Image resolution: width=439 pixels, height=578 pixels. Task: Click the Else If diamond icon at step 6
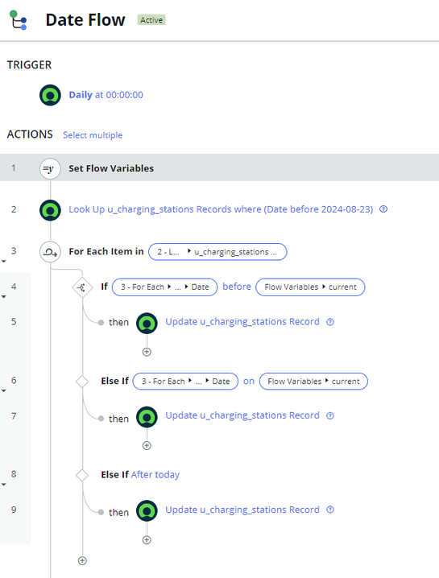[82, 382]
